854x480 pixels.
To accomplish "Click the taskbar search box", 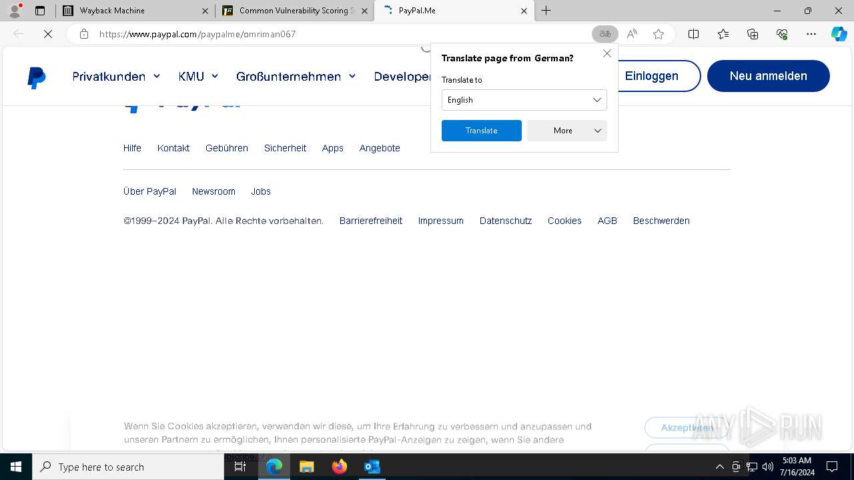I will [x=128, y=467].
